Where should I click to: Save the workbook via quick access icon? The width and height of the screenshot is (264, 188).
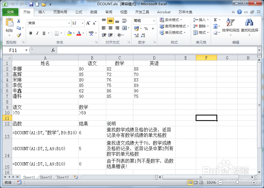(x=31, y=4)
